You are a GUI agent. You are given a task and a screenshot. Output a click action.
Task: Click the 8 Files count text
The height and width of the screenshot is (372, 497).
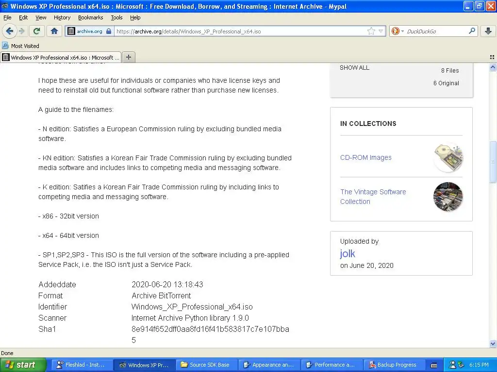click(x=450, y=71)
